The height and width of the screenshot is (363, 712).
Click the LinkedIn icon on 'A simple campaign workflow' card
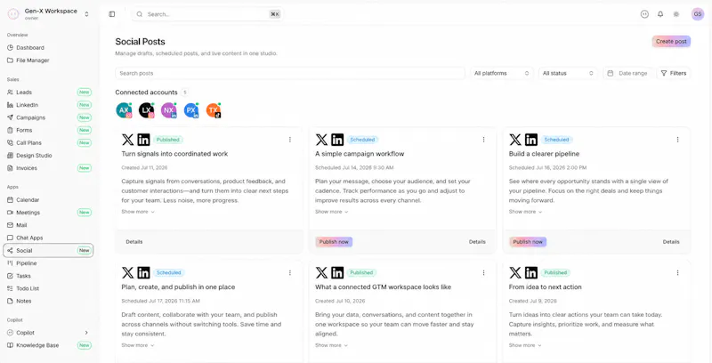click(337, 140)
